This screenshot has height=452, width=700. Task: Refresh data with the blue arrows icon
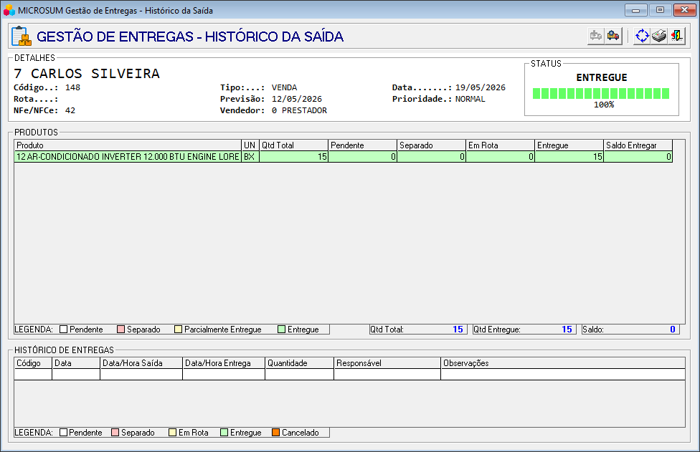pyautogui.click(x=642, y=36)
